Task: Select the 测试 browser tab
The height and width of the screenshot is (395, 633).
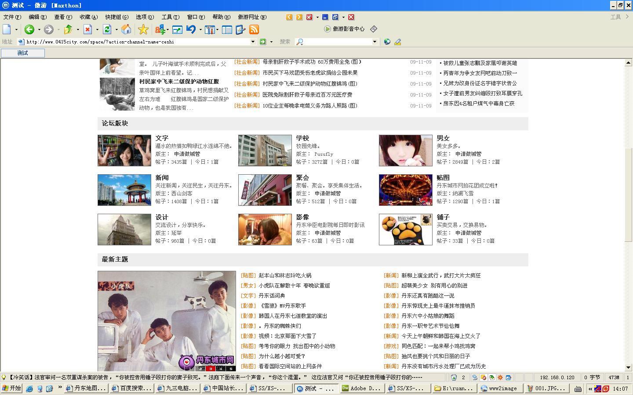Action: point(23,53)
